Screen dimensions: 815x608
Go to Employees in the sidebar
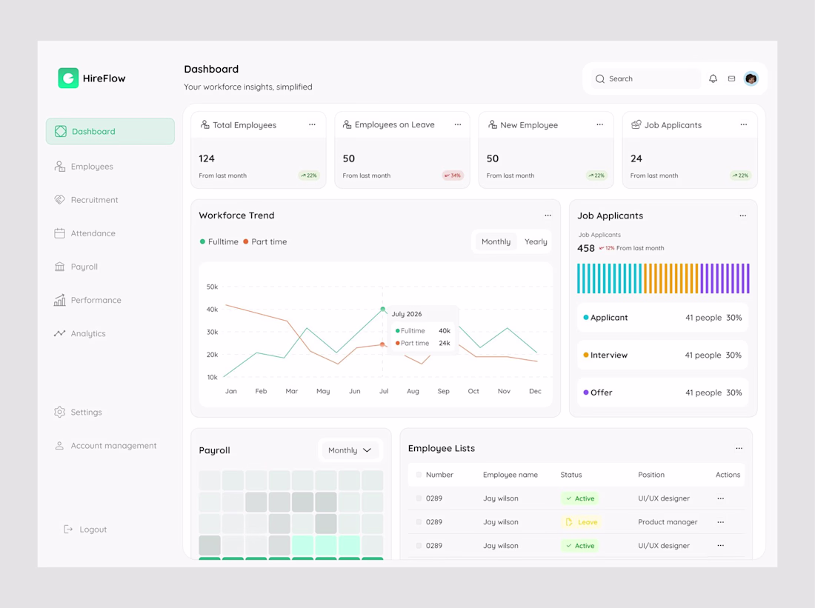click(x=92, y=167)
